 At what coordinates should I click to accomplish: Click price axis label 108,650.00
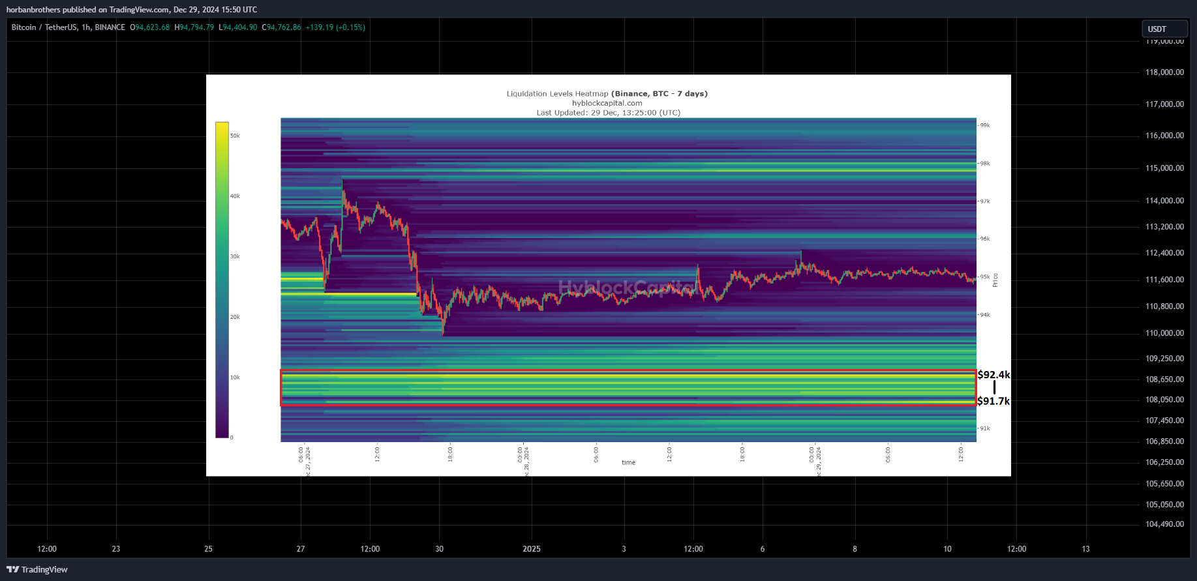click(1164, 380)
